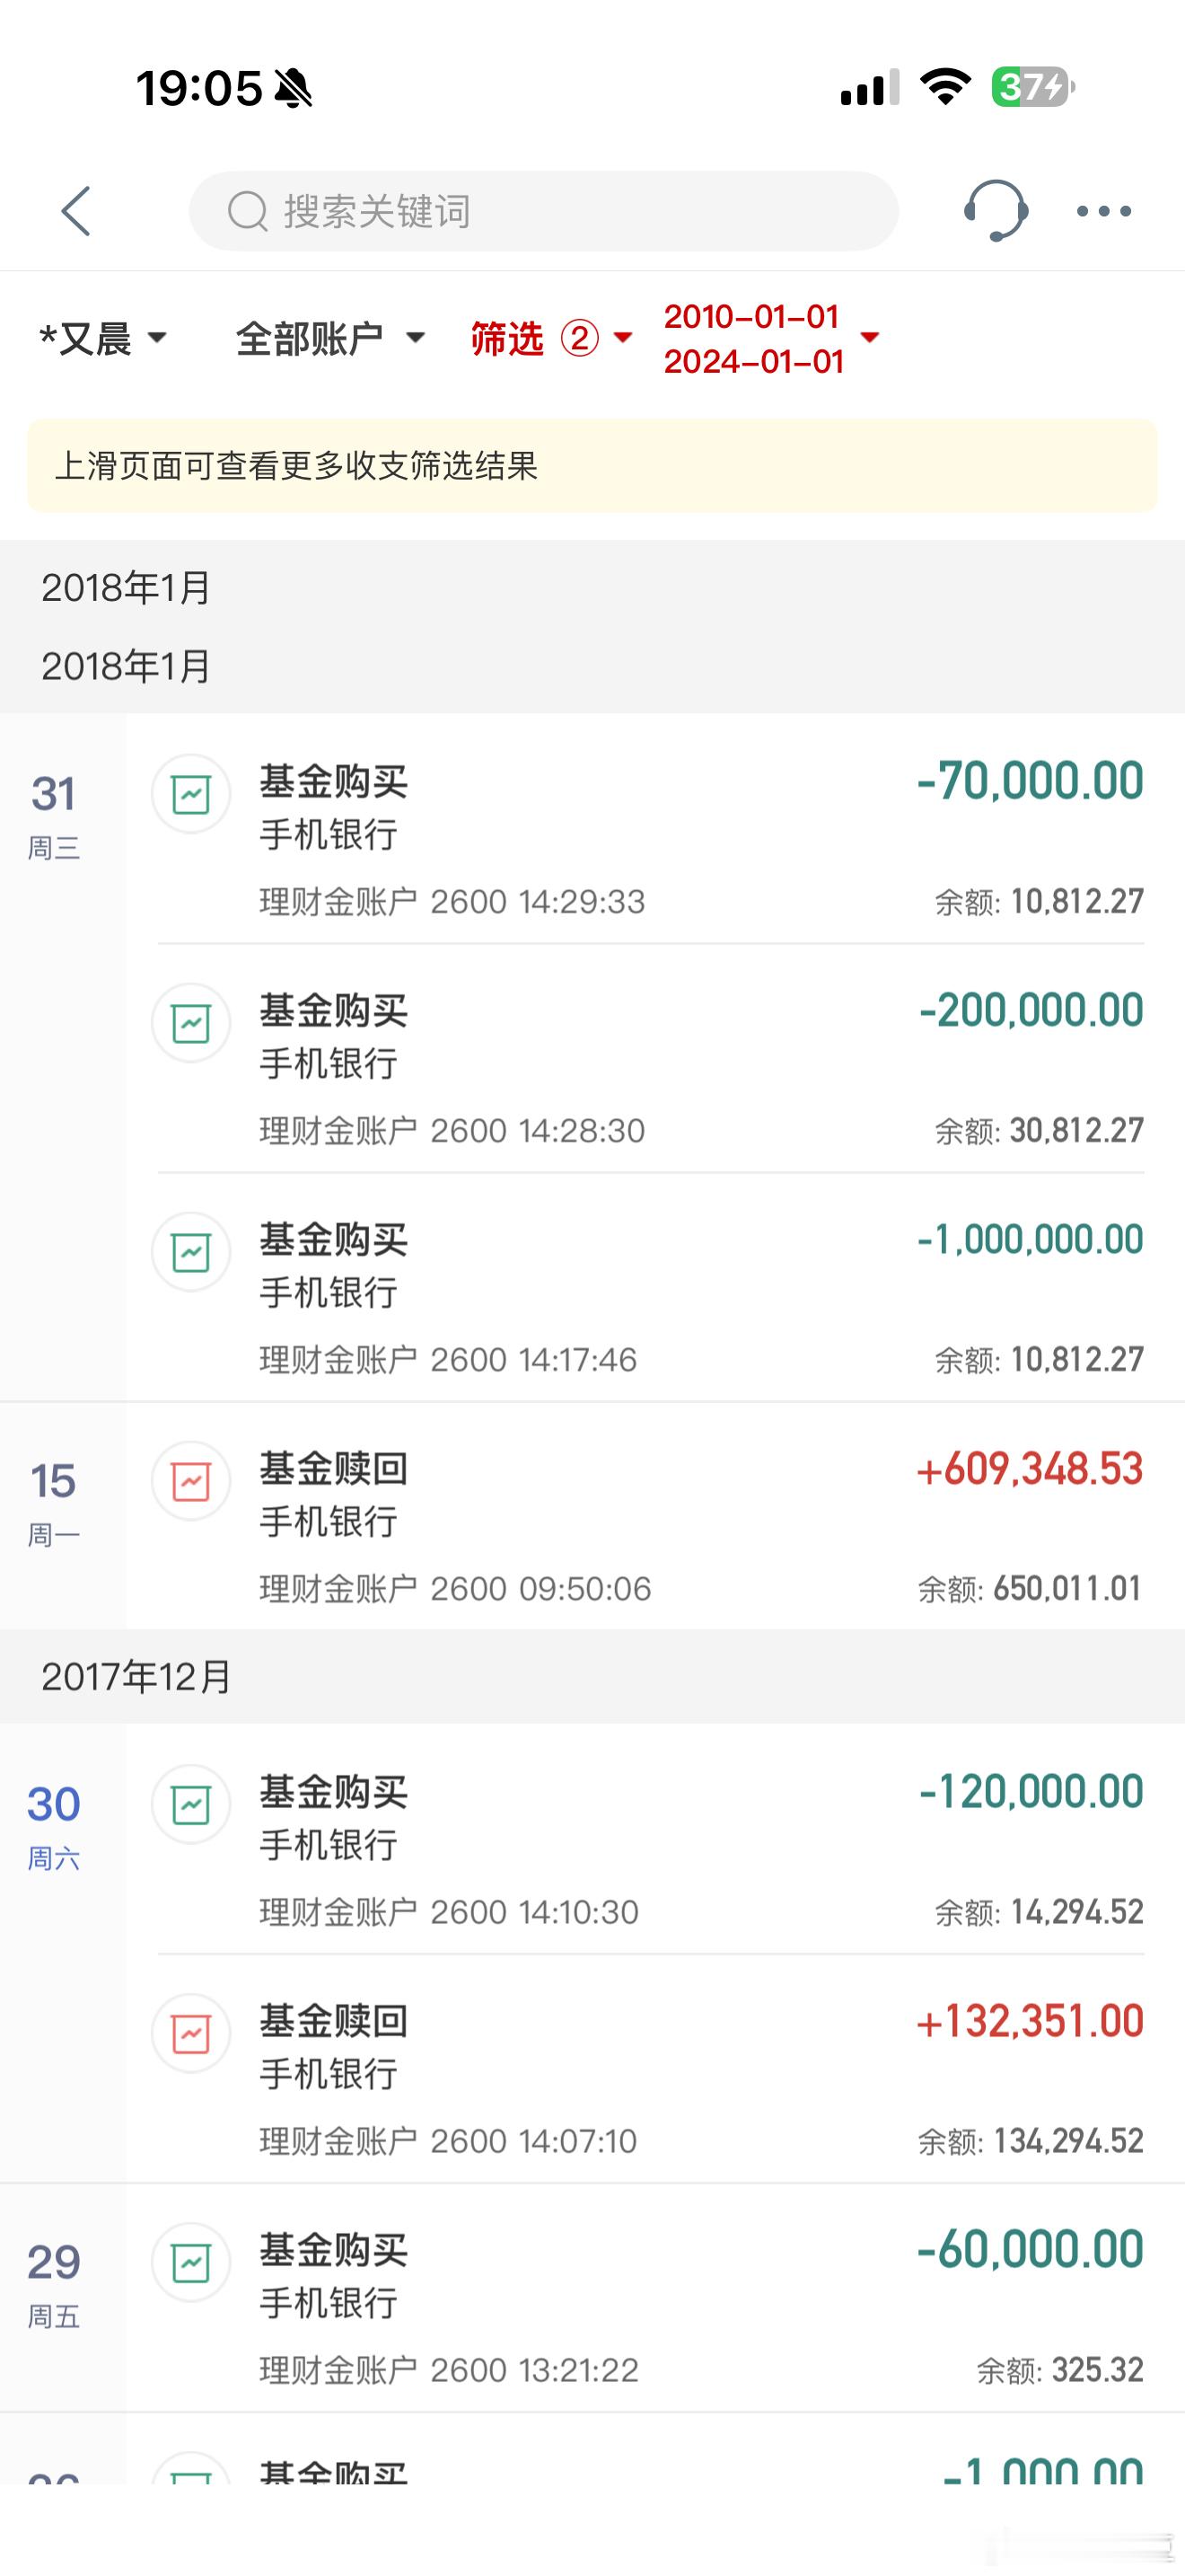Open the 筛选 filter dropdown
This screenshot has height=2576, width=1185.
[550, 339]
